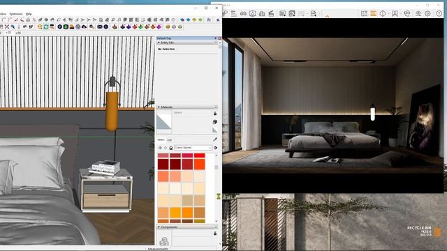Go back in material browser history
Image resolution: width=447 pixels, height=251 pixels.
point(160,148)
